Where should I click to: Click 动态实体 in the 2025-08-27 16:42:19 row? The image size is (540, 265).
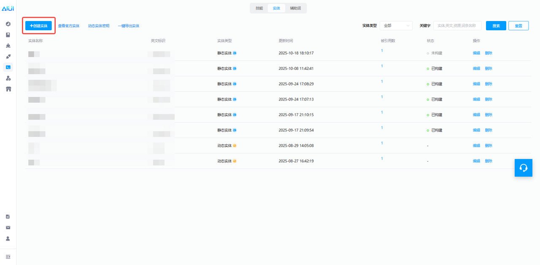tap(224, 161)
